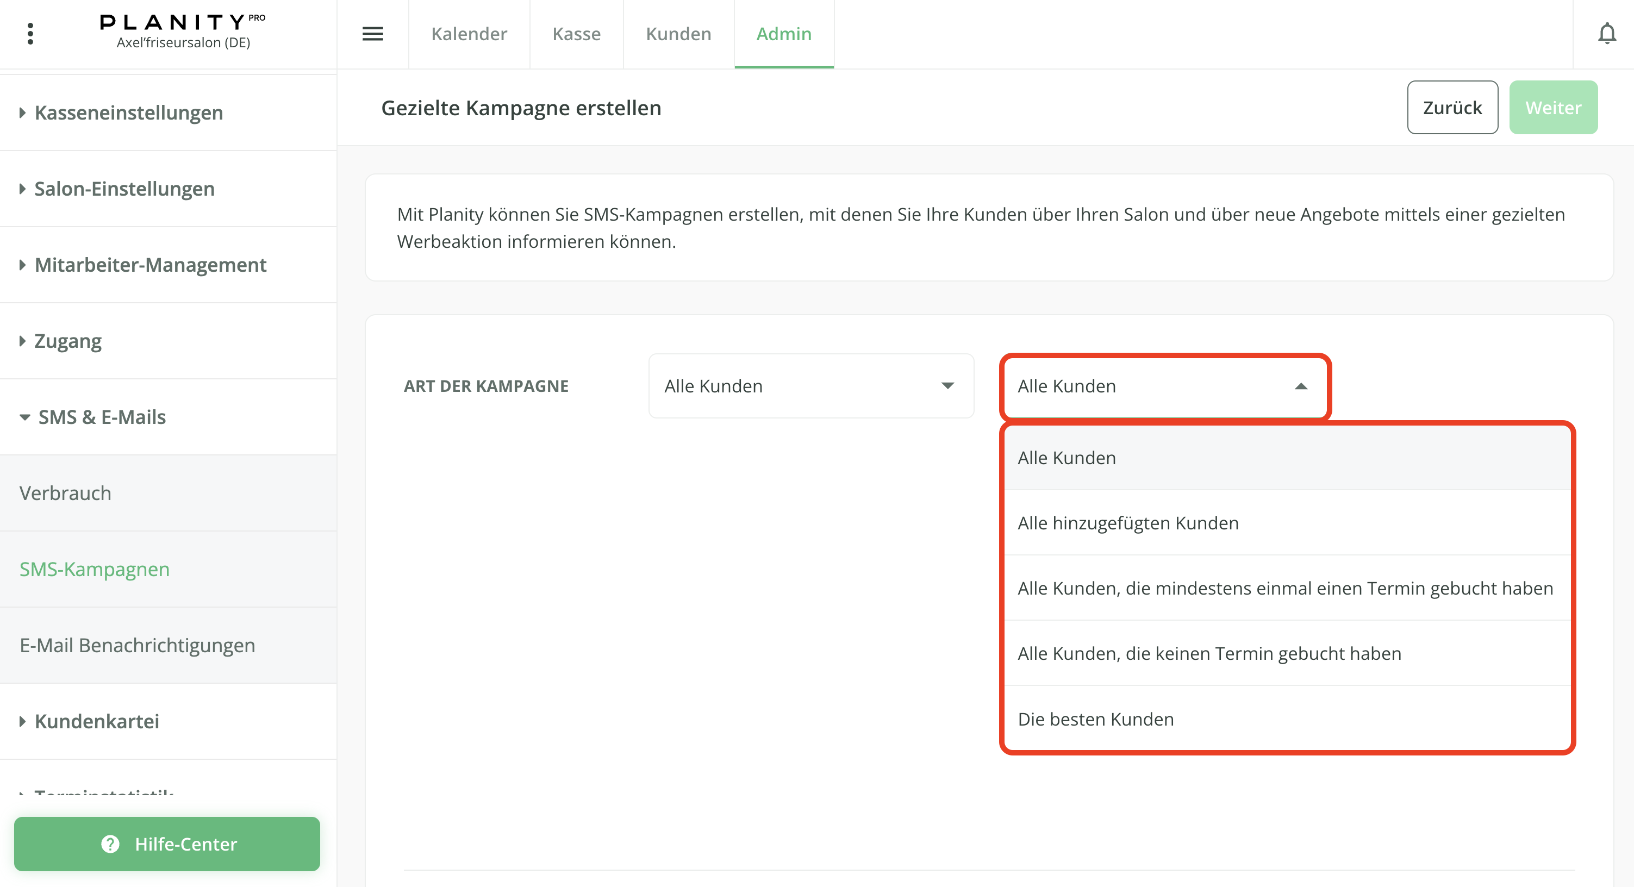
Task: Click the hamburger menu icon
Action: click(372, 34)
